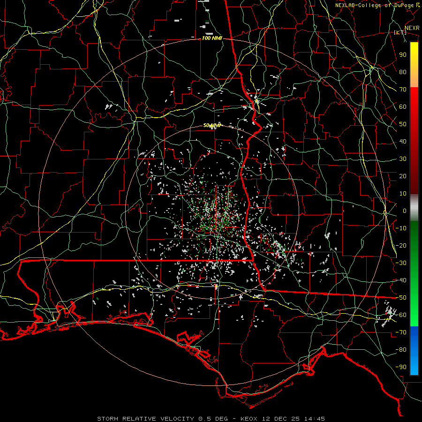
Task: Click the 20 value on the velocity scale
Action: pyautogui.click(x=403, y=176)
